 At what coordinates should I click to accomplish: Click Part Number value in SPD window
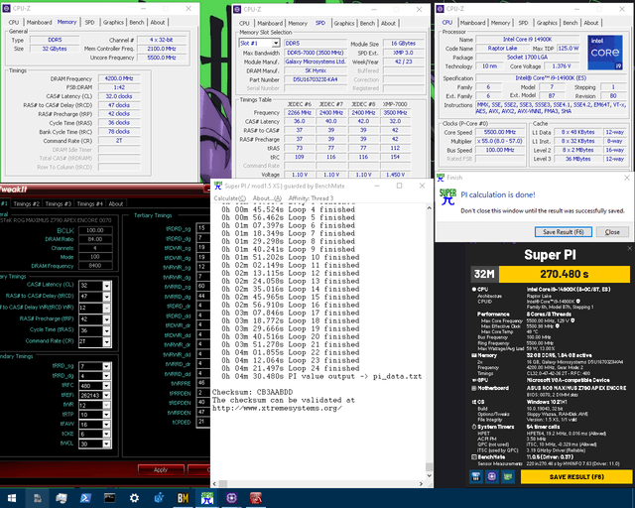coord(316,79)
